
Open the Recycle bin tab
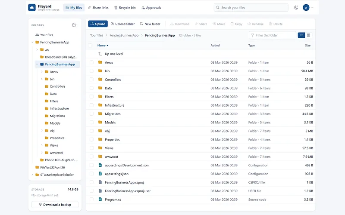click(125, 7)
